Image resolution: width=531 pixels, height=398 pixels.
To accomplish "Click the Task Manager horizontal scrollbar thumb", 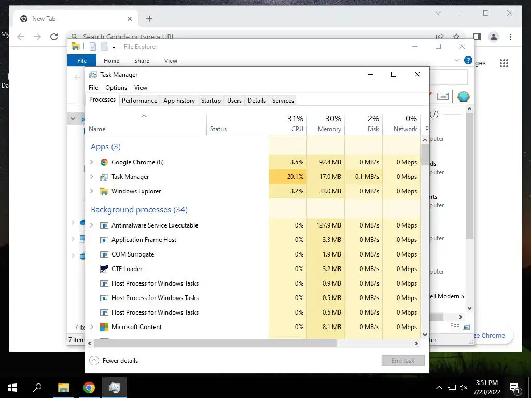I will 215,343.
